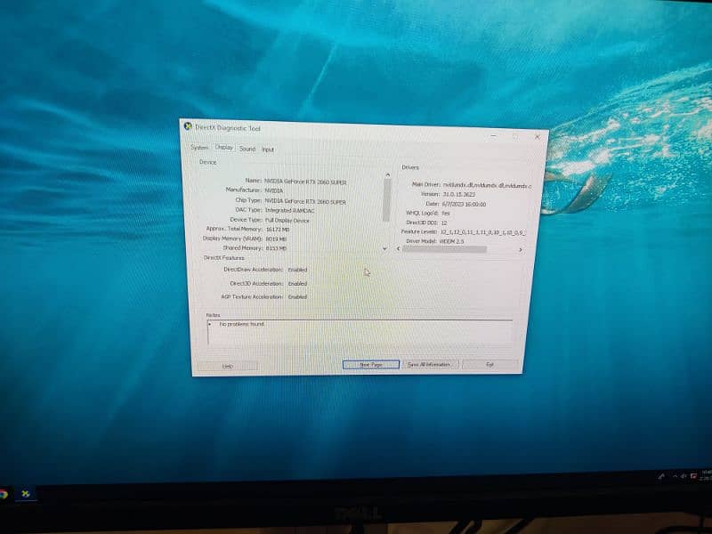Open the Sound tab
This screenshot has height=534, width=712.
[247, 149]
